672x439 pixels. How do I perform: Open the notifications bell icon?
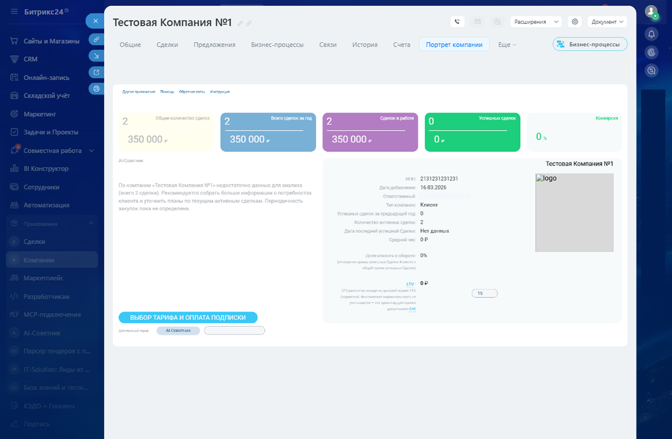[x=651, y=34]
